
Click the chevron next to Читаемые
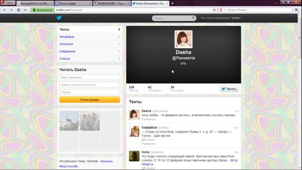pos(119,37)
